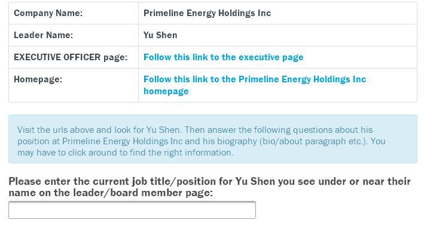Click the "Leader Name:" label cell
This screenshot has height=226, width=424.
(74, 35)
